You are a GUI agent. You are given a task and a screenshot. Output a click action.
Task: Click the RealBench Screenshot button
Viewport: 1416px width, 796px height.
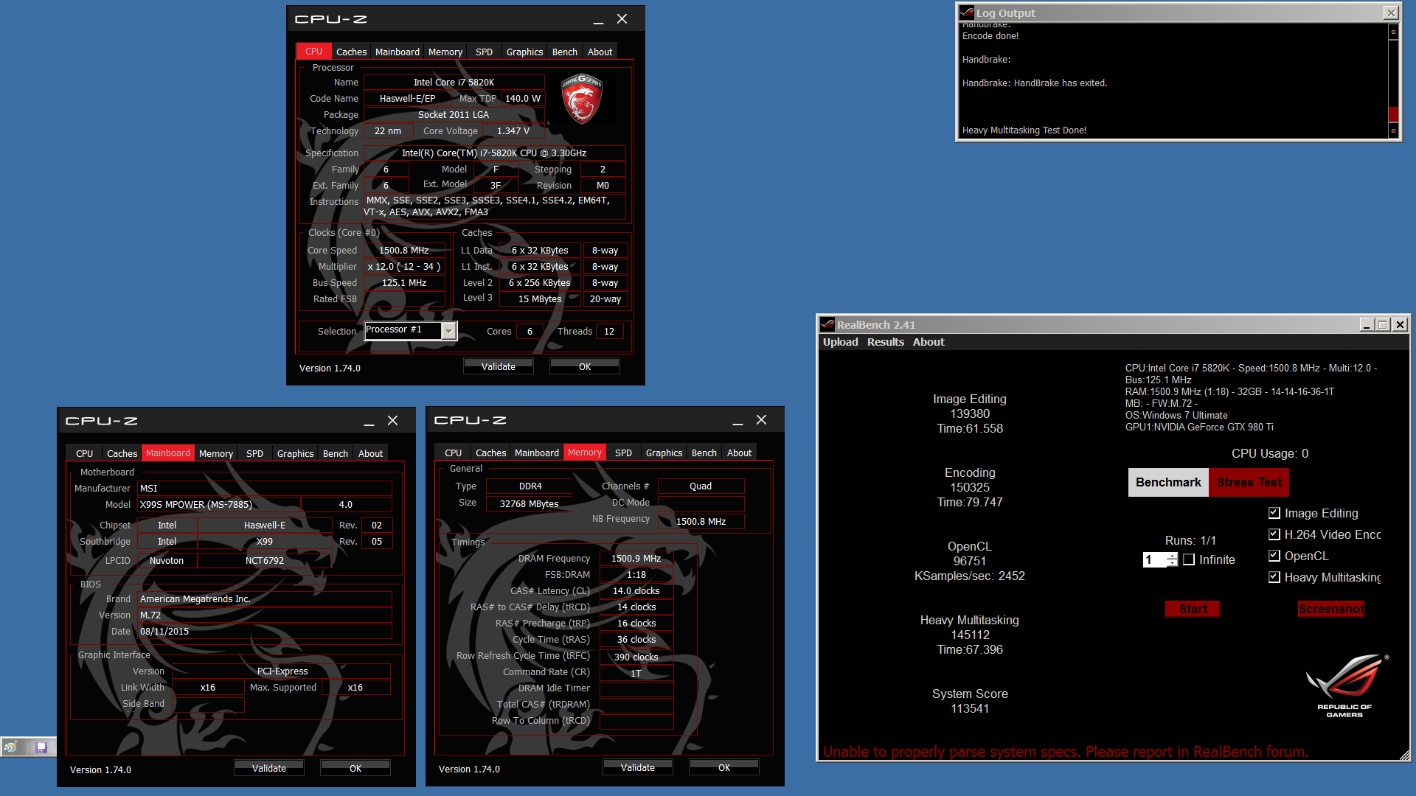point(1331,609)
